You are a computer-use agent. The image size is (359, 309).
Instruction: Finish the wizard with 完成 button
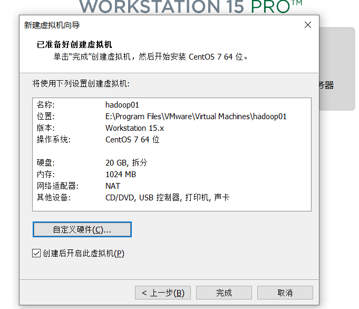[224, 293]
